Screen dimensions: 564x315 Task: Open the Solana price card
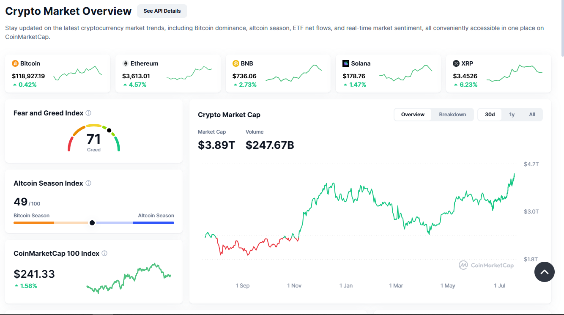tap(388, 74)
